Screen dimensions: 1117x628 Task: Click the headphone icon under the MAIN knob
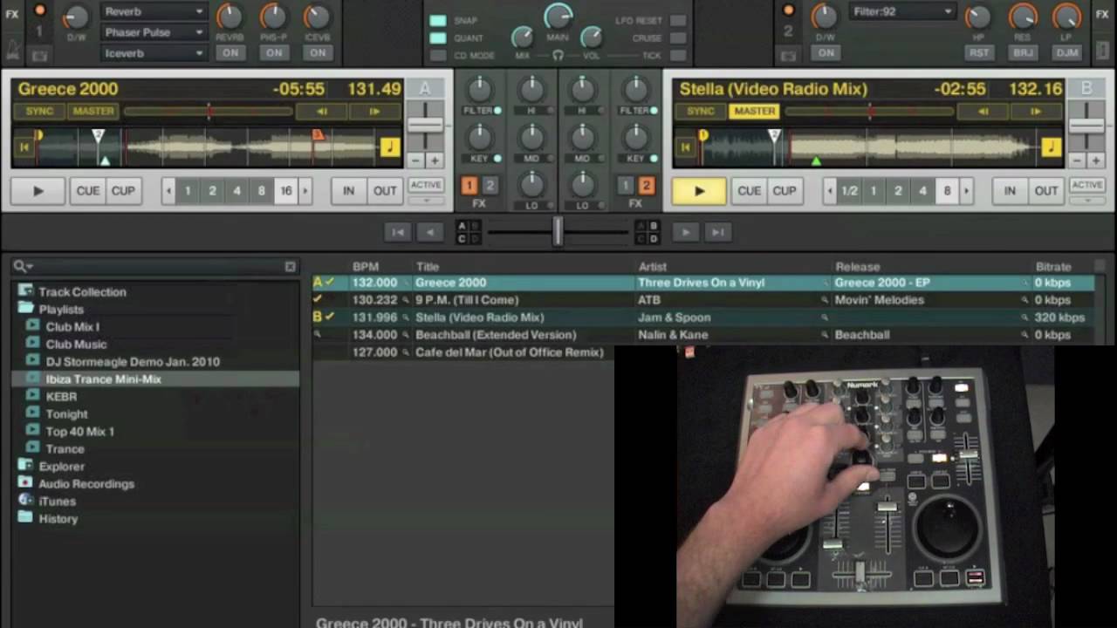(558, 55)
